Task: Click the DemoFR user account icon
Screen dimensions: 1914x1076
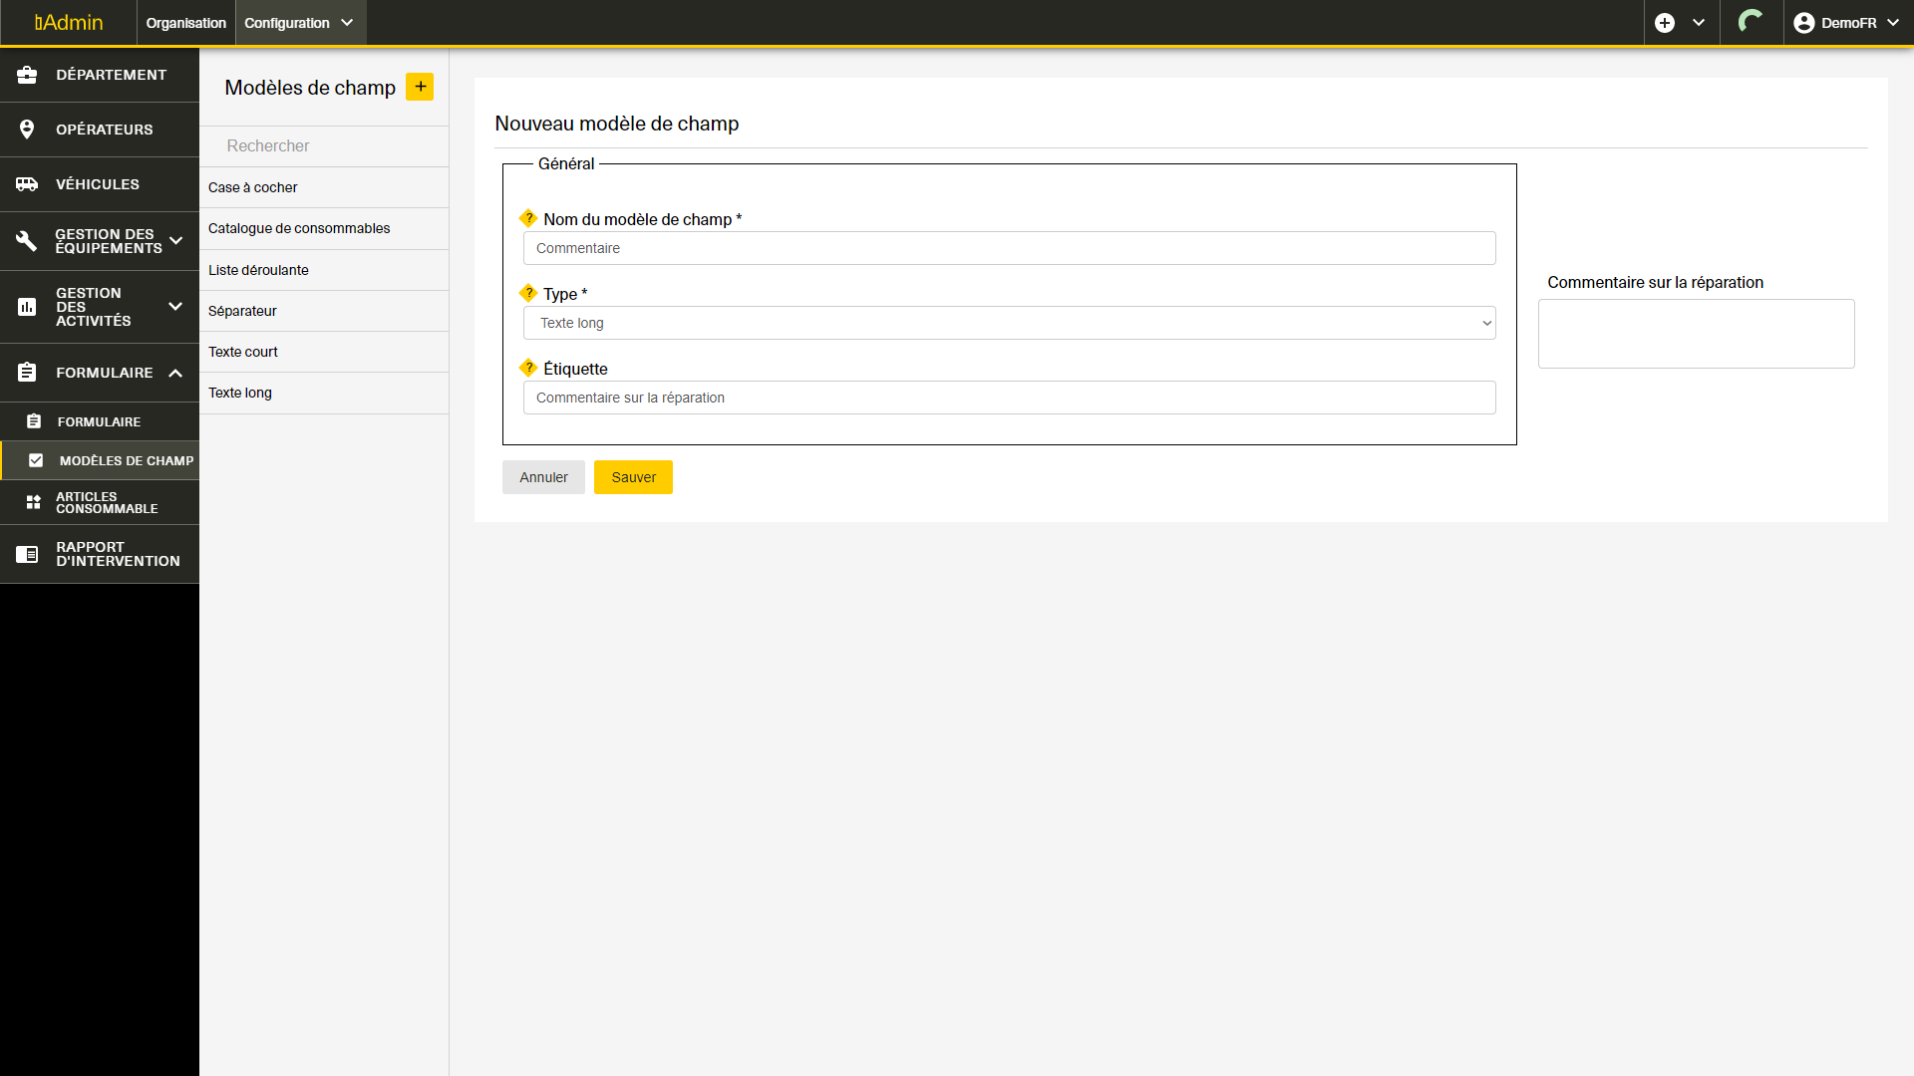Action: (x=1803, y=23)
